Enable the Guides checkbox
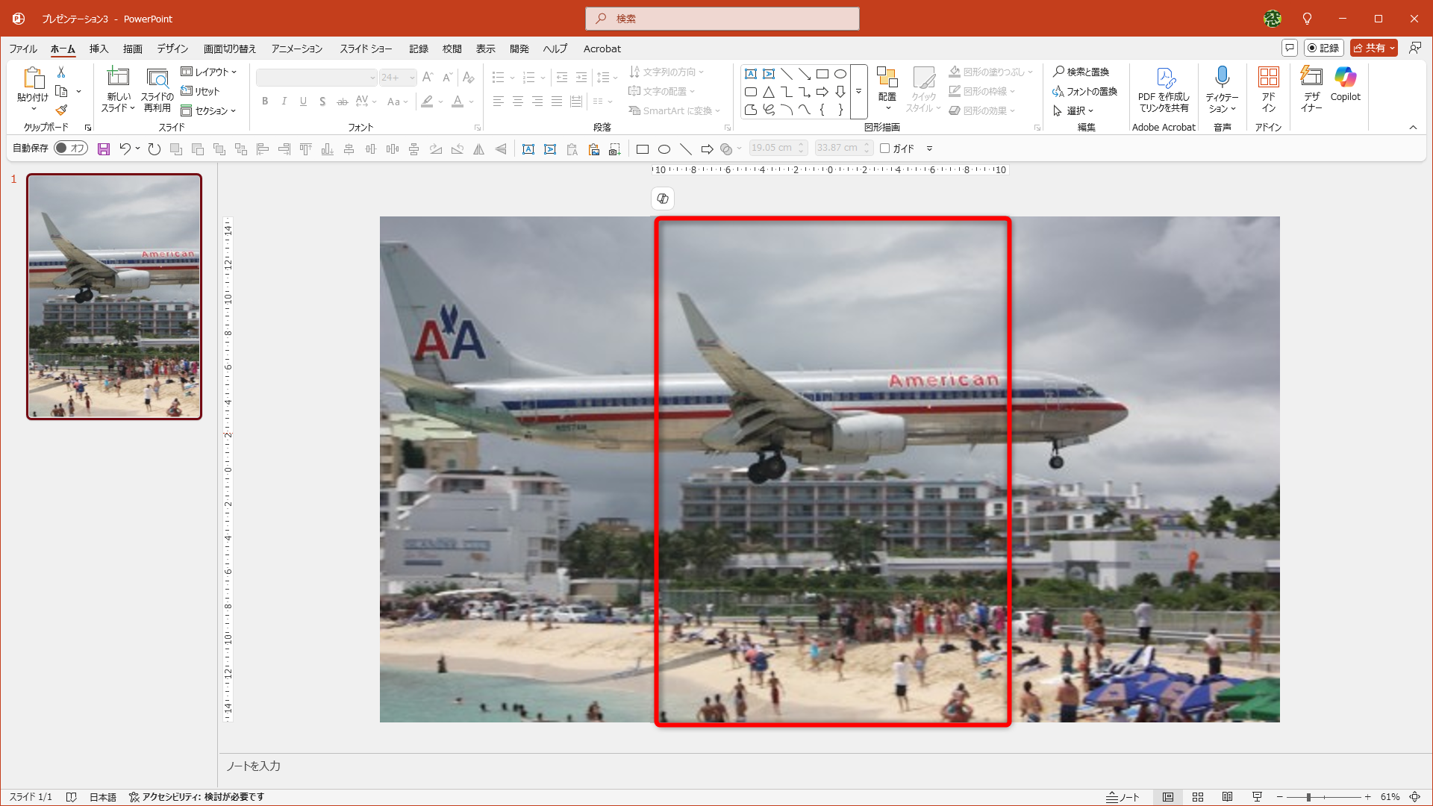Image resolution: width=1433 pixels, height=806 pixels. point(884,148)
